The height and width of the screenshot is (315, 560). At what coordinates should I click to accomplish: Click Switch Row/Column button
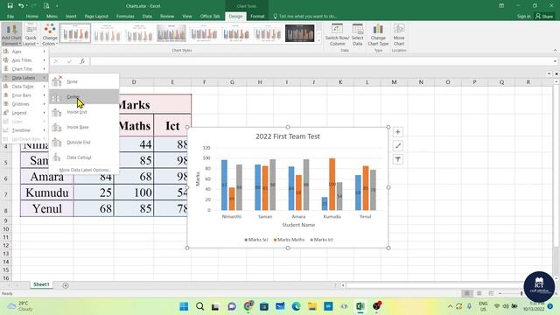pos(337,35)
